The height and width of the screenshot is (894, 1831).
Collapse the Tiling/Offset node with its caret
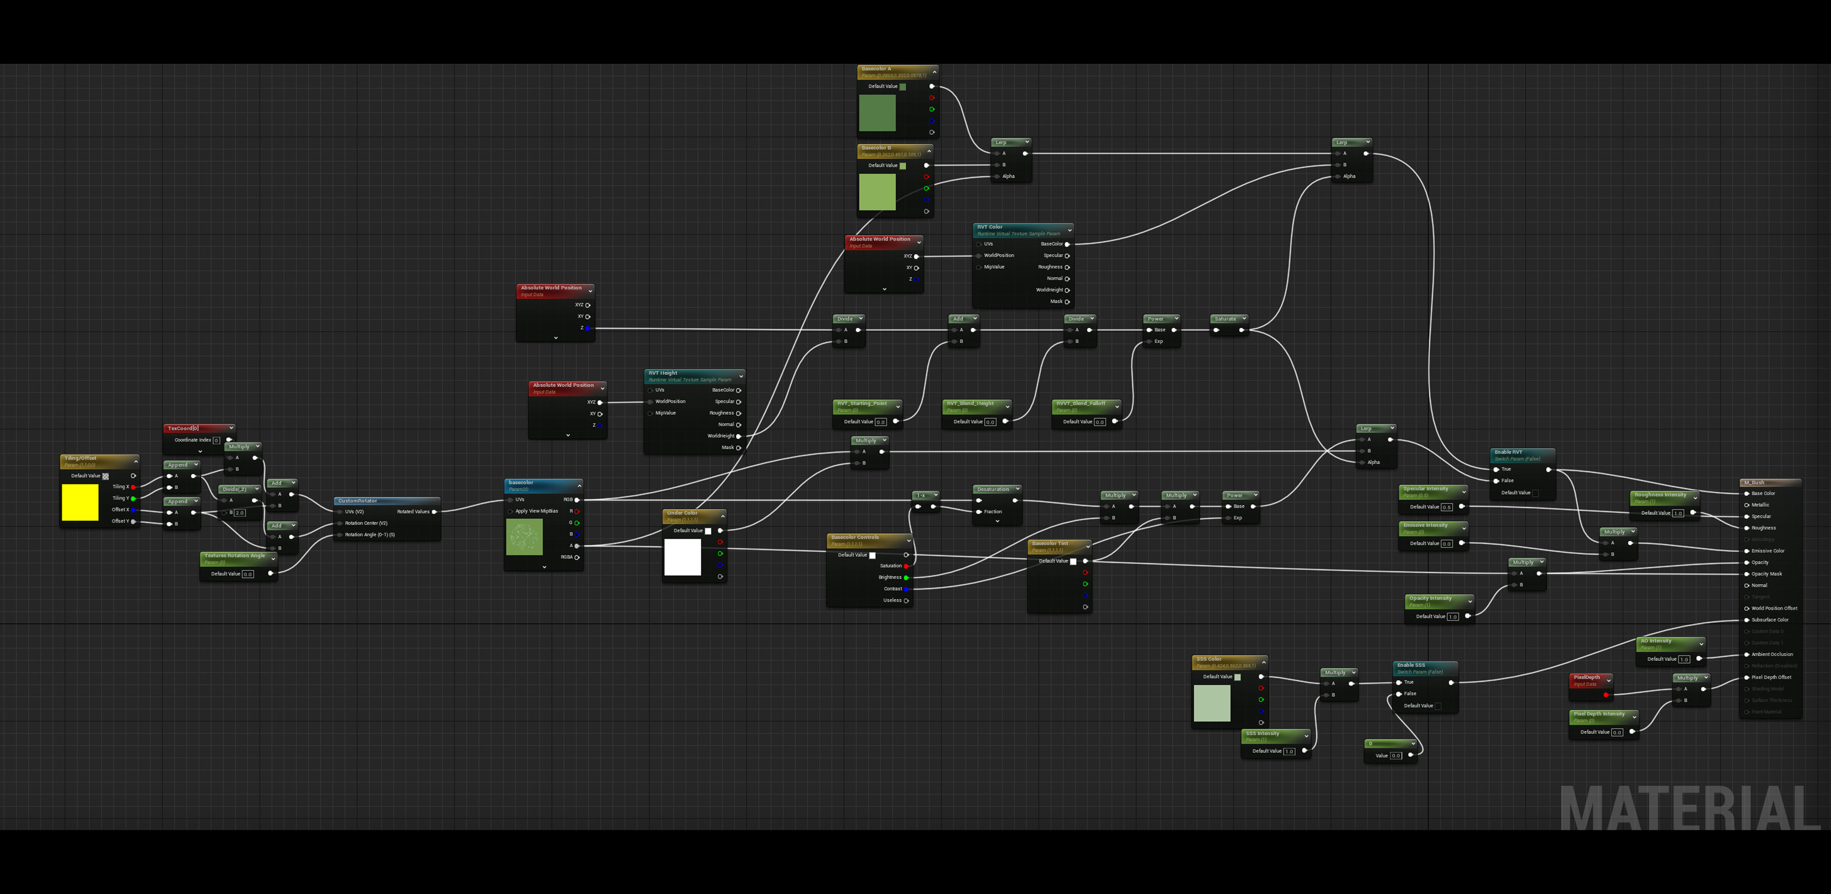136,461
